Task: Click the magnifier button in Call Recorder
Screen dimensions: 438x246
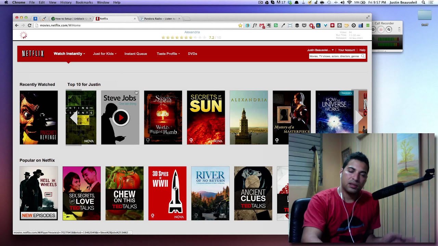Action: click(x=389, y=30)
